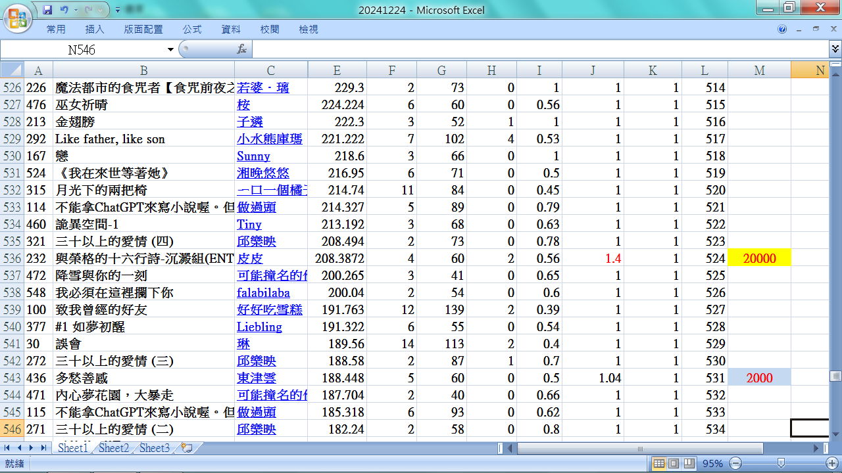Open author link 皮皮
This screenshot has height=473, width=842.
(x=250, y=258)
